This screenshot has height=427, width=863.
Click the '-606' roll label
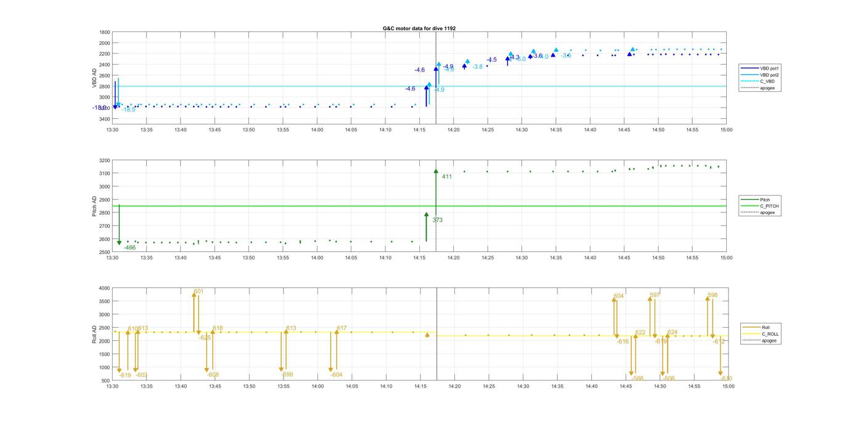pyautogui.click(x=669, y=378)
